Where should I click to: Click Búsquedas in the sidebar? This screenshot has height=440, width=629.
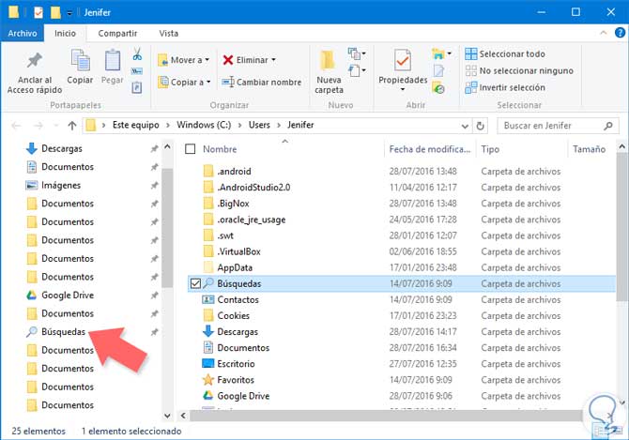coord(64,332)
